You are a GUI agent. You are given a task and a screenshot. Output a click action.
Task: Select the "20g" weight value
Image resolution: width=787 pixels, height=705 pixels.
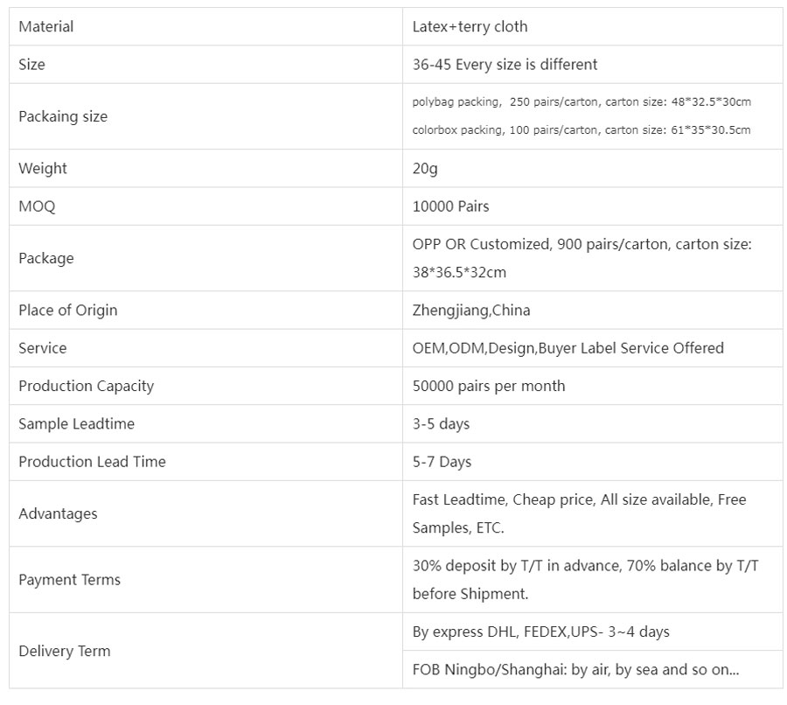[x=425, y=168]
